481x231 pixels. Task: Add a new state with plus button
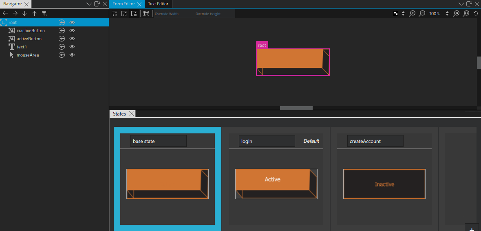coord(472,229)
